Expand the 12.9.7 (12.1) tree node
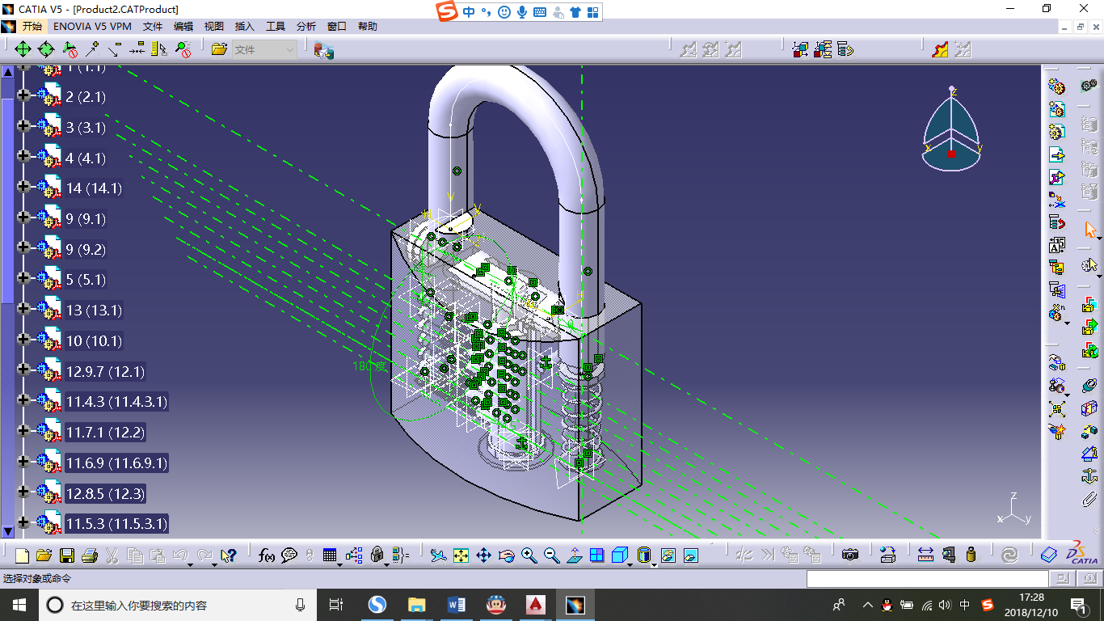 point(23,371)
